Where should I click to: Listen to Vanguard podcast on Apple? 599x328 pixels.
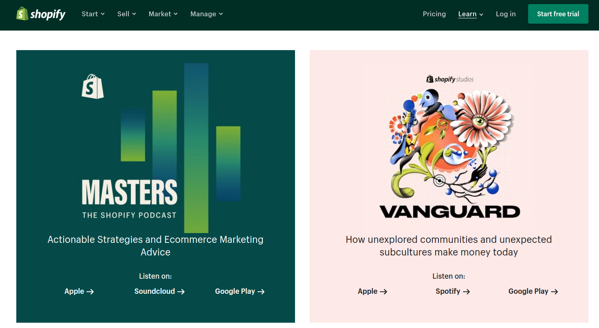372,291
